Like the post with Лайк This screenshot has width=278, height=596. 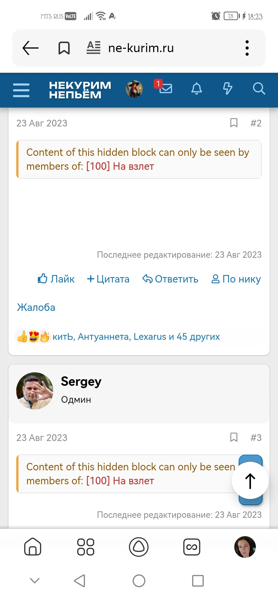[56, 279]
